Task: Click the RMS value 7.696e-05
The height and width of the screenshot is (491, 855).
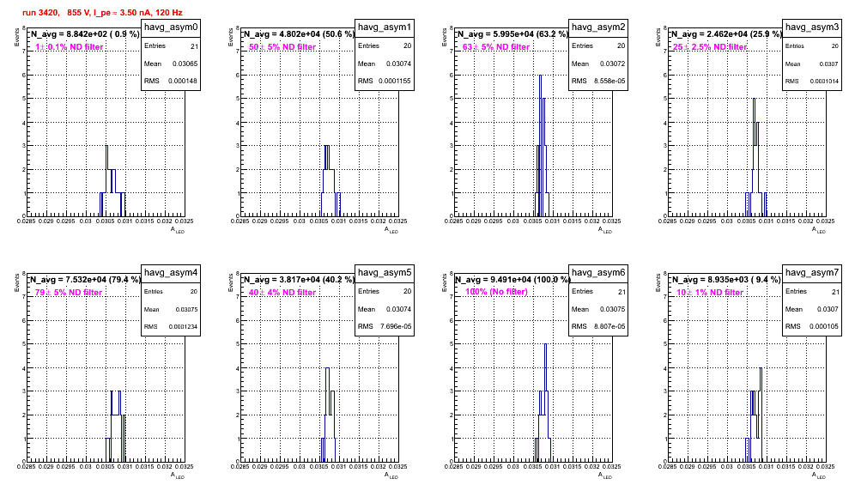Action: [397, 326]
